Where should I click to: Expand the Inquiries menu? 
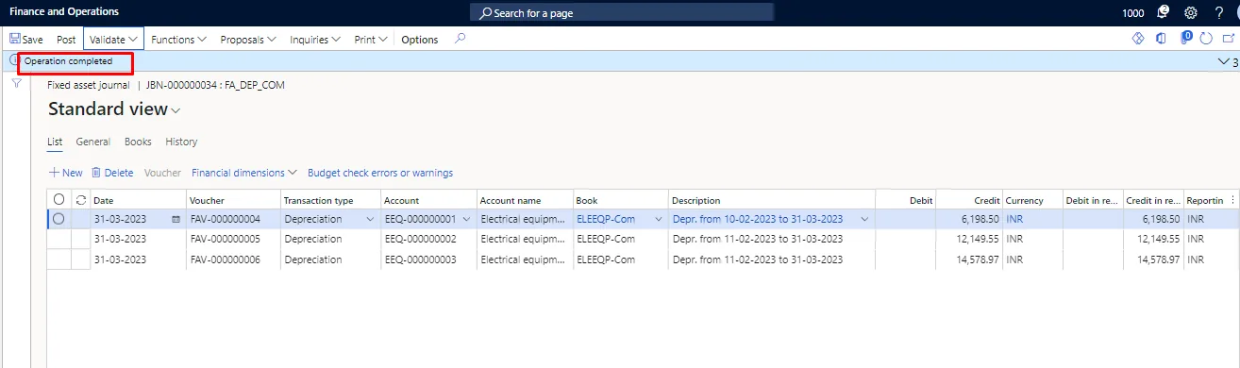[315, 40]
